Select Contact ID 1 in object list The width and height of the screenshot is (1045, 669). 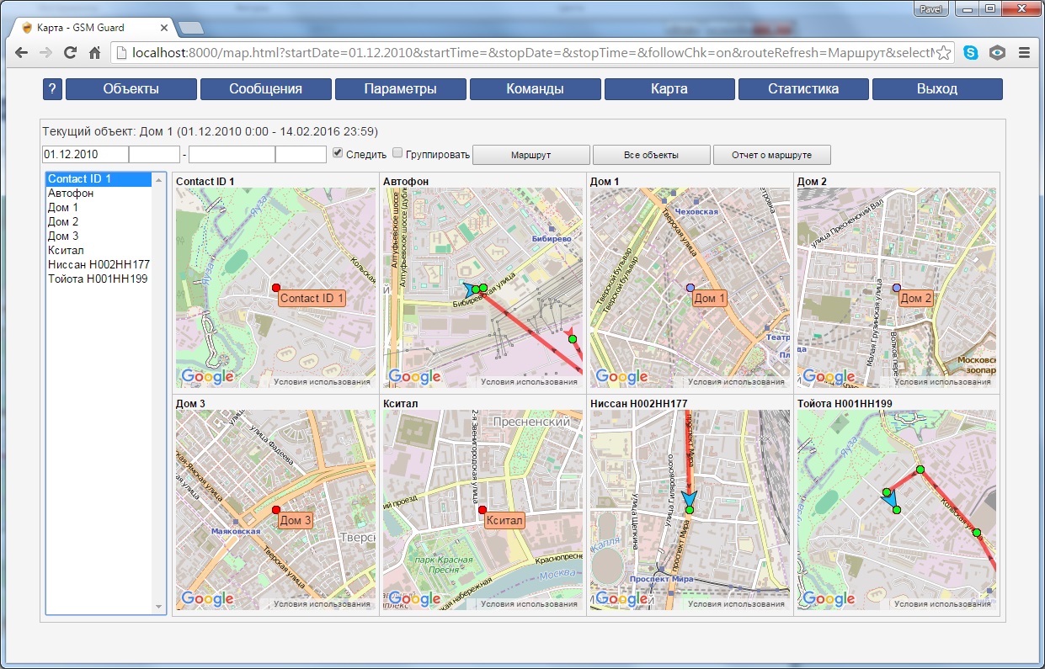(x=99, y=179)
